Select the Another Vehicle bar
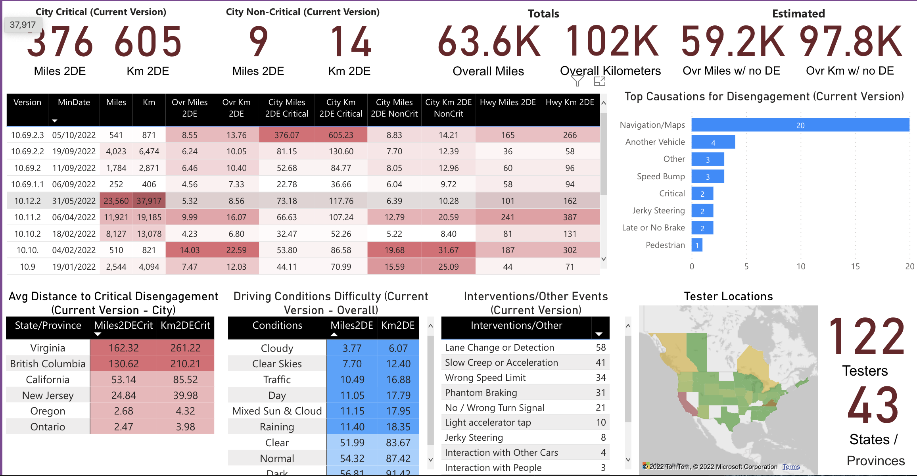The height and width of the screenshot is (476, 917). [x=713, y=142]
